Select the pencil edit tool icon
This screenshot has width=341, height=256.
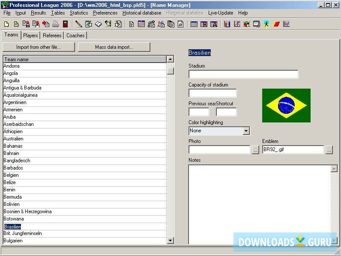point(78,24)
